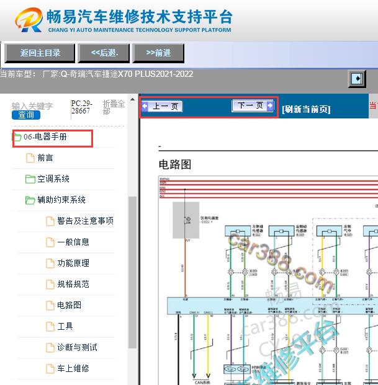
Task: Select the 辅助约束系统 tree label
Action: click(61, 200)
